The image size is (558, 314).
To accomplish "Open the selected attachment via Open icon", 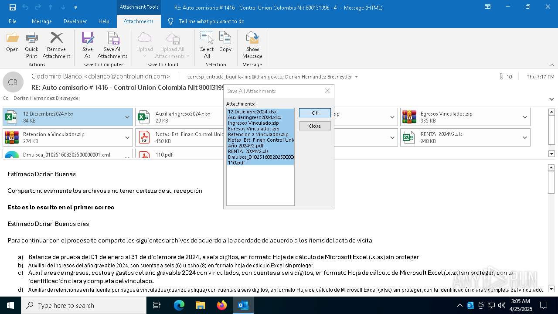I will 13,42.
